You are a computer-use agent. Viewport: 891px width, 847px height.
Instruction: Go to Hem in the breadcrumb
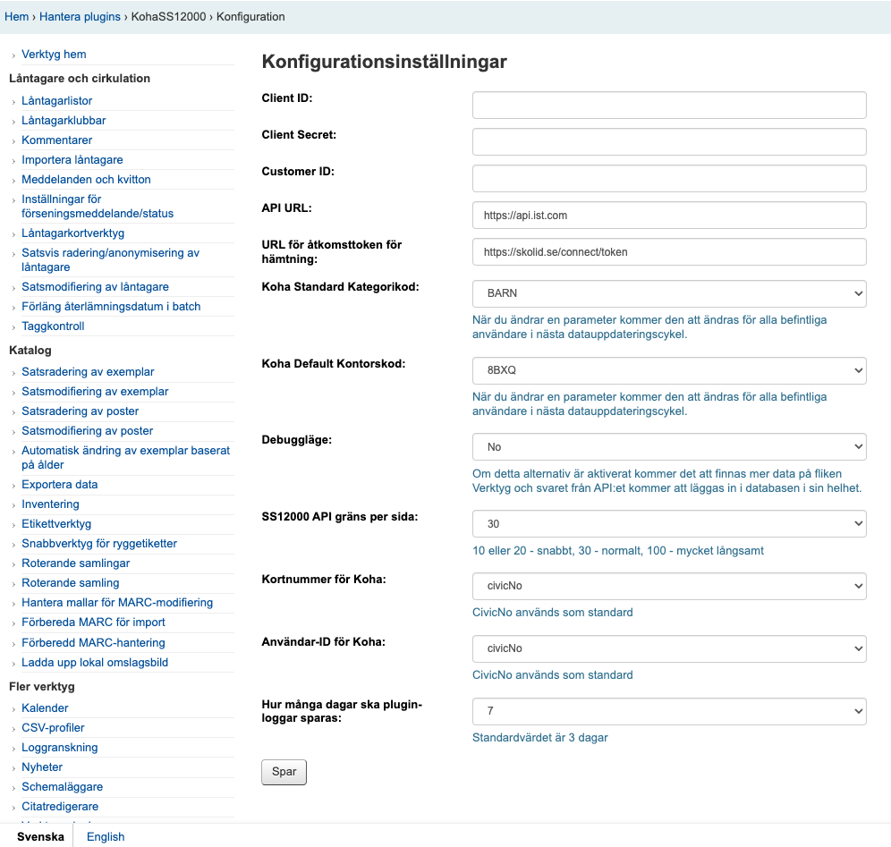point(16,16)
